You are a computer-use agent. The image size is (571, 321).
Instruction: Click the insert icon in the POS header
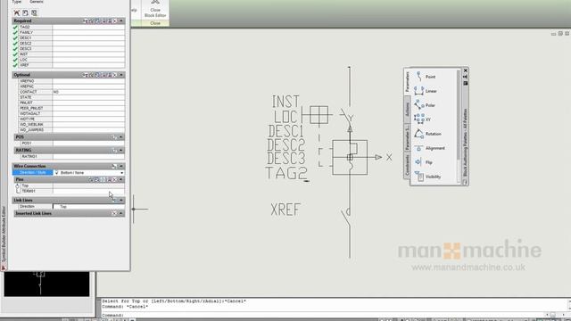tap(114, 136)
